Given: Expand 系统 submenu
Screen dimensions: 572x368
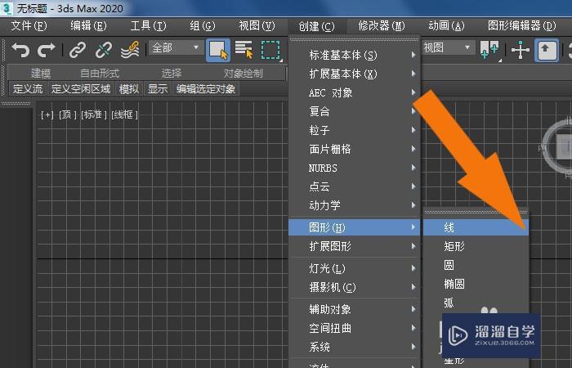Looking at the screenshot, I should 355,347.
